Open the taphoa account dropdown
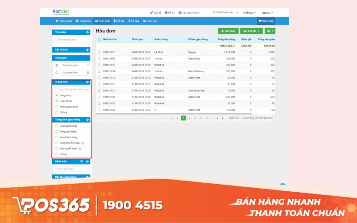The height and width of the screenshot is (223, 357). tap(267, 13)
